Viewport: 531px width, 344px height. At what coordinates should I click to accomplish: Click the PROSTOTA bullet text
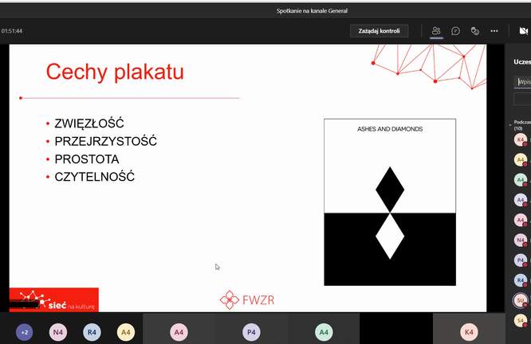click(x=87, y=159)
